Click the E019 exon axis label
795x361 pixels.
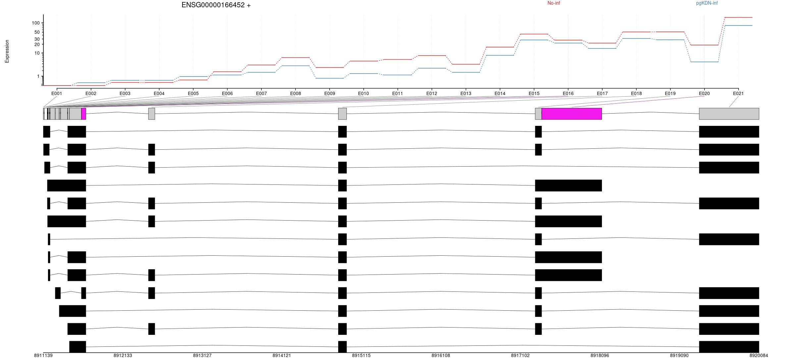670,93
